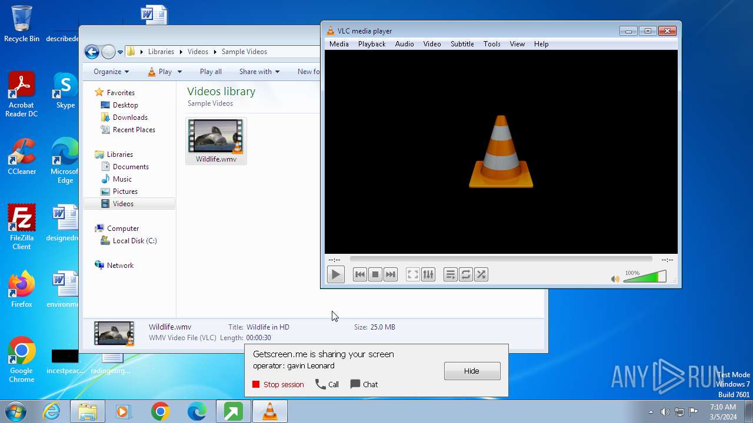Open Pictures library
The width and height of the screenshot is (753, 423).
tap(125, 192)
